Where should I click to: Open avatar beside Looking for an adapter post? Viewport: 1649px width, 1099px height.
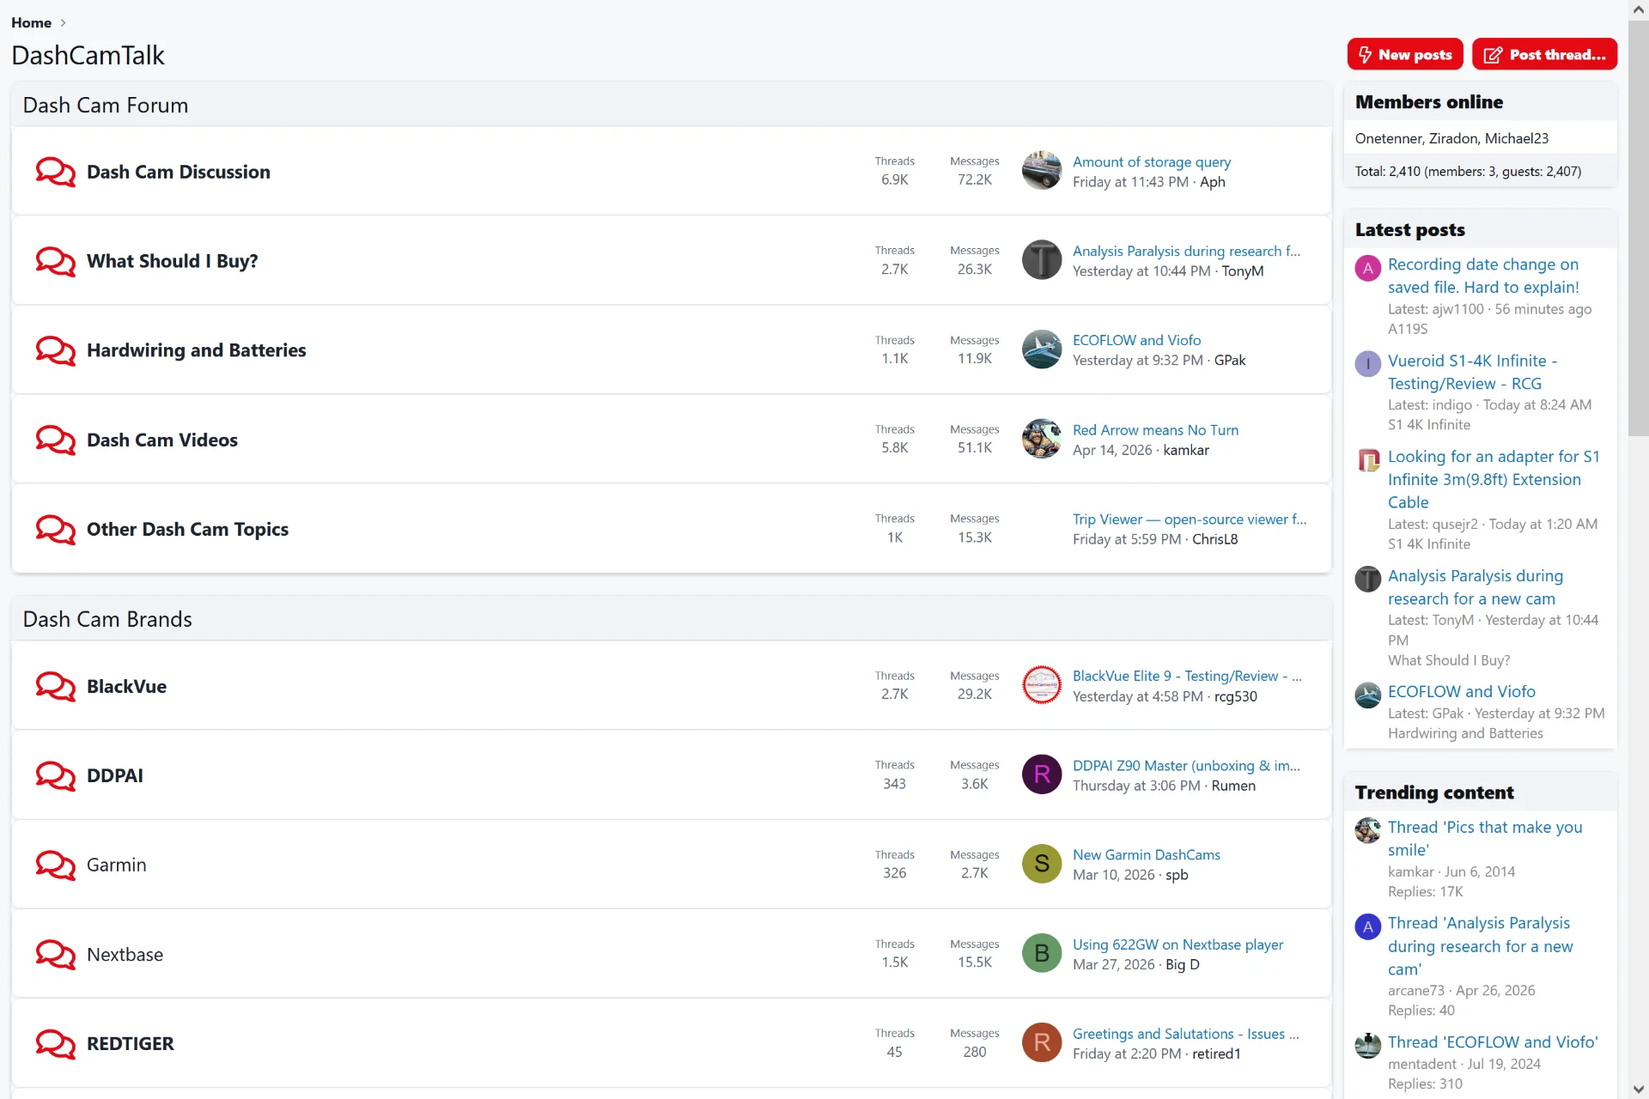[1368, 460]
